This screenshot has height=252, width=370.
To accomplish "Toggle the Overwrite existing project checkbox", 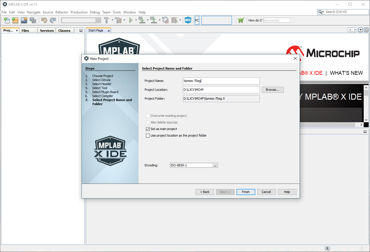I will (148, 116).
